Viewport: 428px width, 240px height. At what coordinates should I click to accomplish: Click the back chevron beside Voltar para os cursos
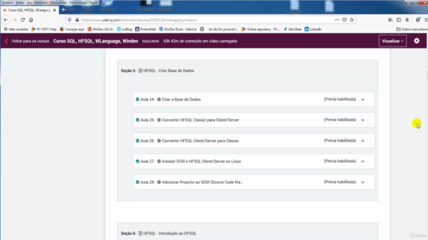6,41
